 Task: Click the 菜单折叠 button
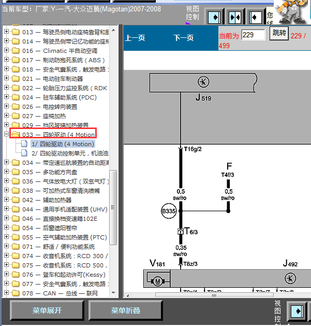pyautogui.click(x=126, y=310)
